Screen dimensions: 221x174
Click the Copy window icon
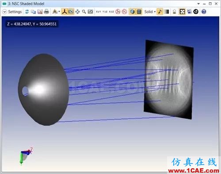[33, 12]
